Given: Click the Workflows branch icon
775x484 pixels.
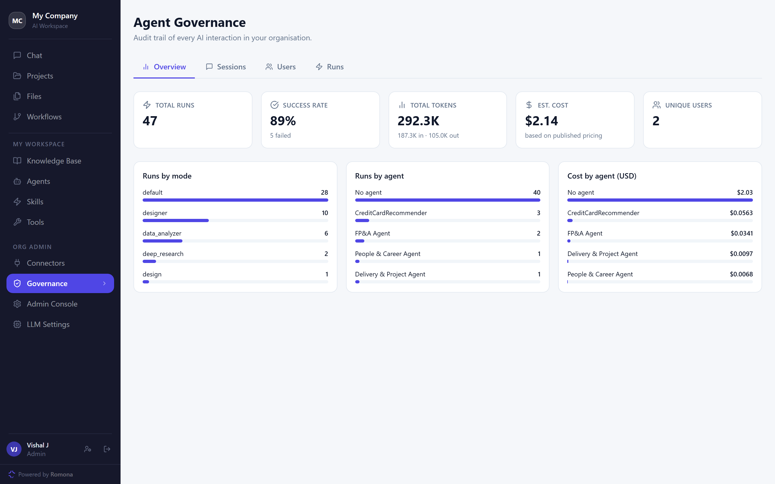Looking at the screenshot, I should click(x=17, y=117).
